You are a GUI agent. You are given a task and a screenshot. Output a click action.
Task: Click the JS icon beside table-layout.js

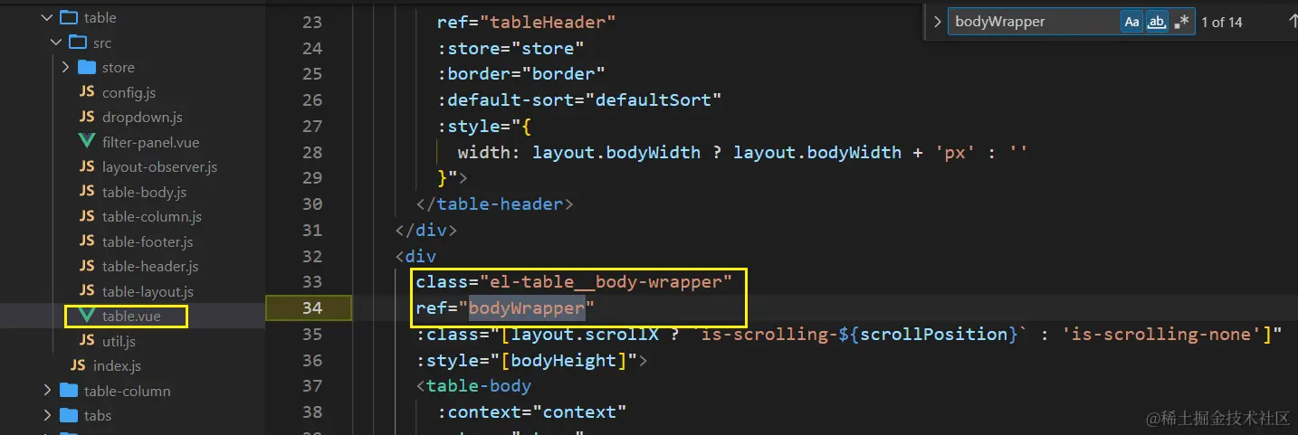click(87, 291)
